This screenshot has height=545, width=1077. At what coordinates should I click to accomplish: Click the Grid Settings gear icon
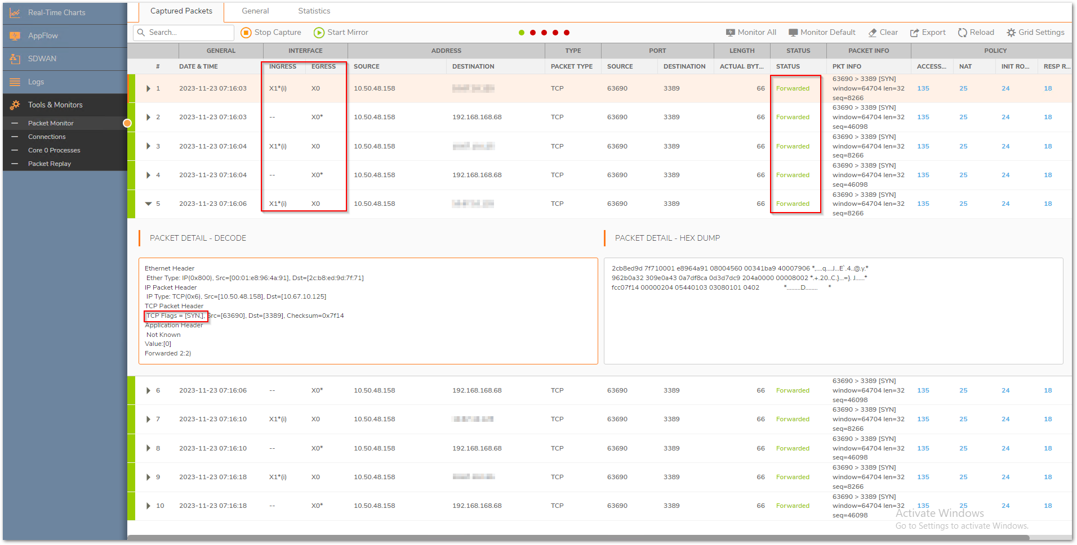coord(1011,33)
